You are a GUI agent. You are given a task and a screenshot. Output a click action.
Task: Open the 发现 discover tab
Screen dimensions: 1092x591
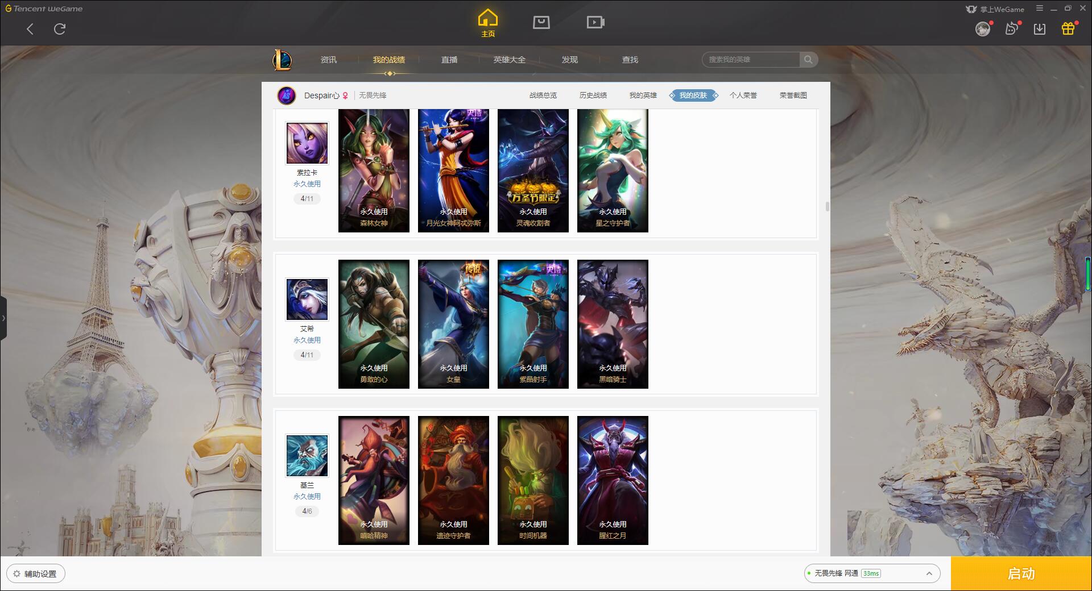570,60
